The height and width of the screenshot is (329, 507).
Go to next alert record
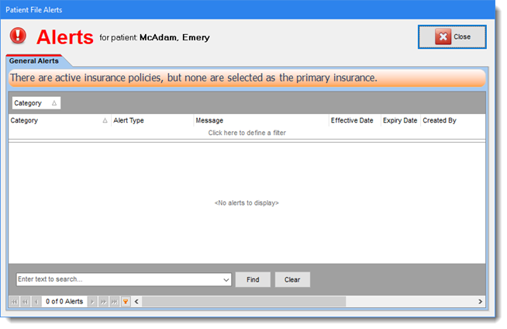coord(92,302)
